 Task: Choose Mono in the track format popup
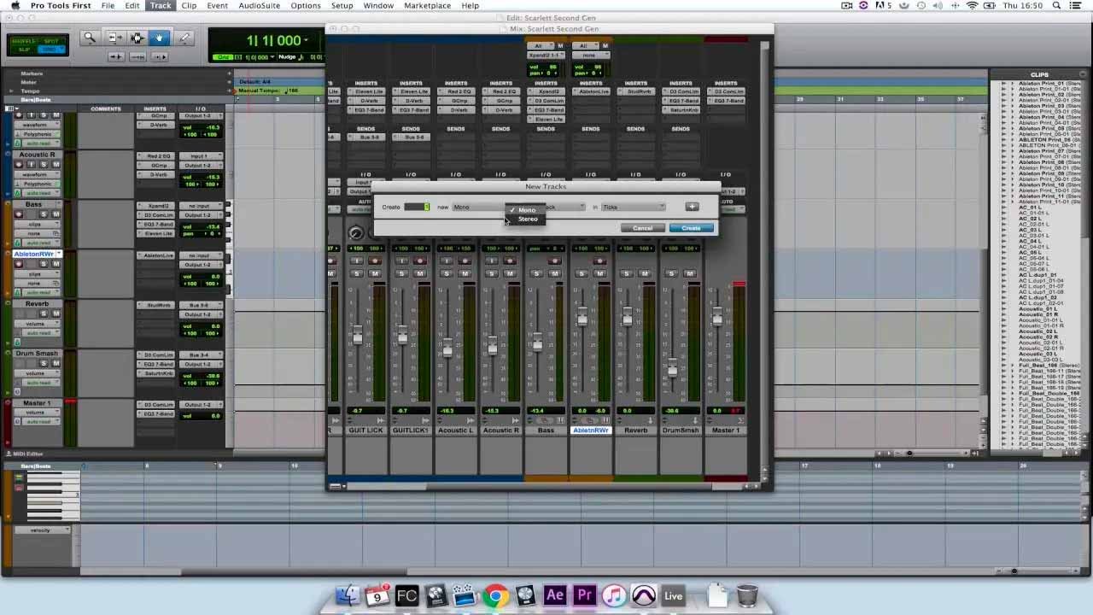pyautogui.click(x=527, y=210)
